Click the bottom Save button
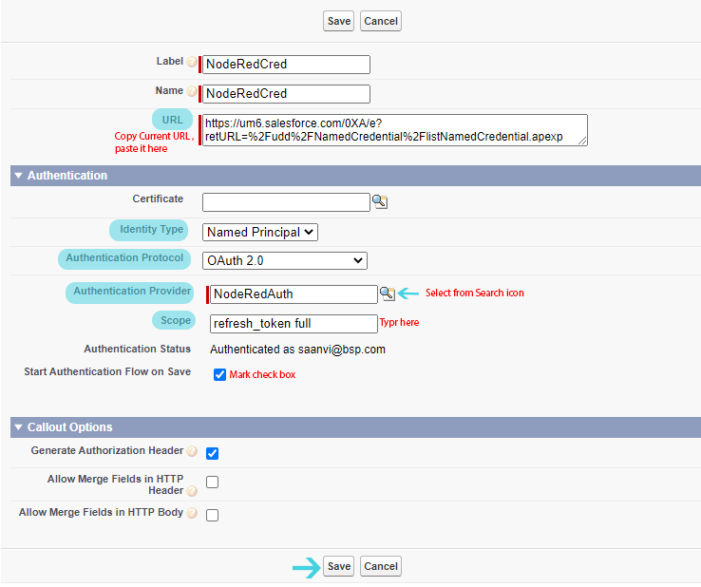The image size is (701, 587). tap(338, 566)
